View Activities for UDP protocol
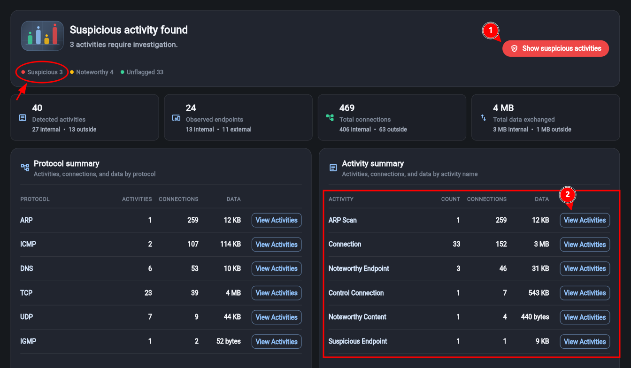 pos(277,317)
